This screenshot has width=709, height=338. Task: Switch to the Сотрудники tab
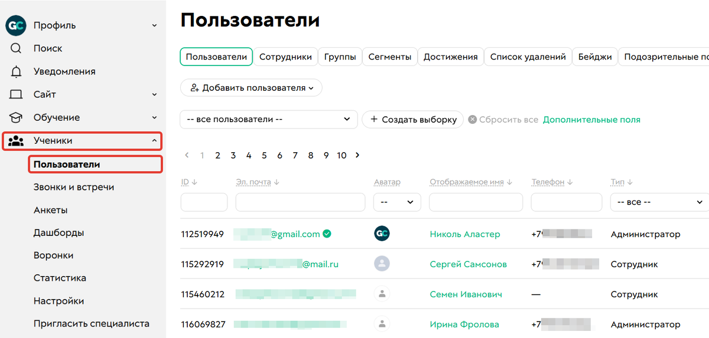[x=285, y=57]
